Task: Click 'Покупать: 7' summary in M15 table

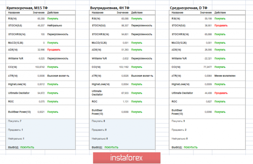Action: click(x=15, y=121)
